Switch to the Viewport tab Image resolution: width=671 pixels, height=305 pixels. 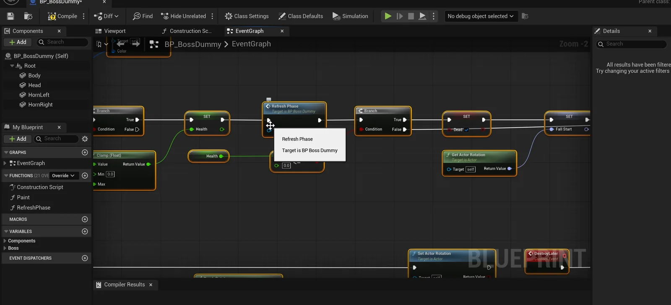pyautogui.click(x=111, y=31)
